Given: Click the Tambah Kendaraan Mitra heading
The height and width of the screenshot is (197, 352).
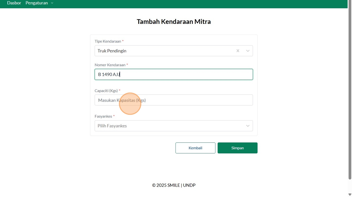Looking at the screenshot, I should [x=173, y=22].
